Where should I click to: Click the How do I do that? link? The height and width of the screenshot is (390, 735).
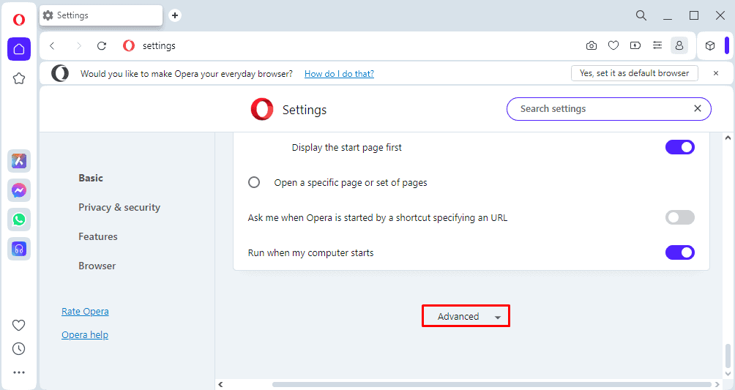click(x=340, y=74)
